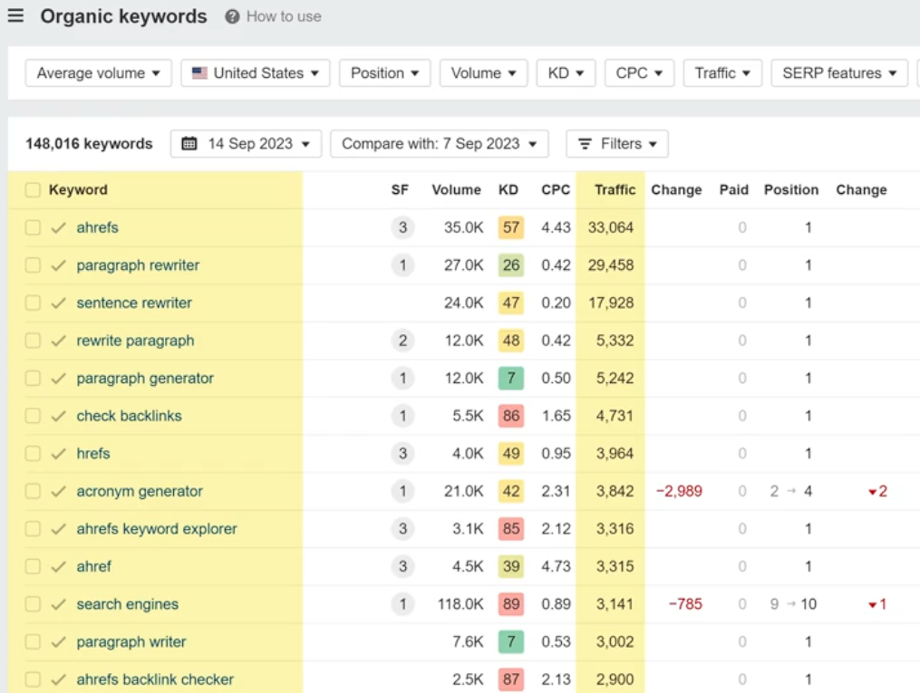Click the red KD 86 badge
The width and height of the screenshot is (920, 693).
[x=511, y=416]
